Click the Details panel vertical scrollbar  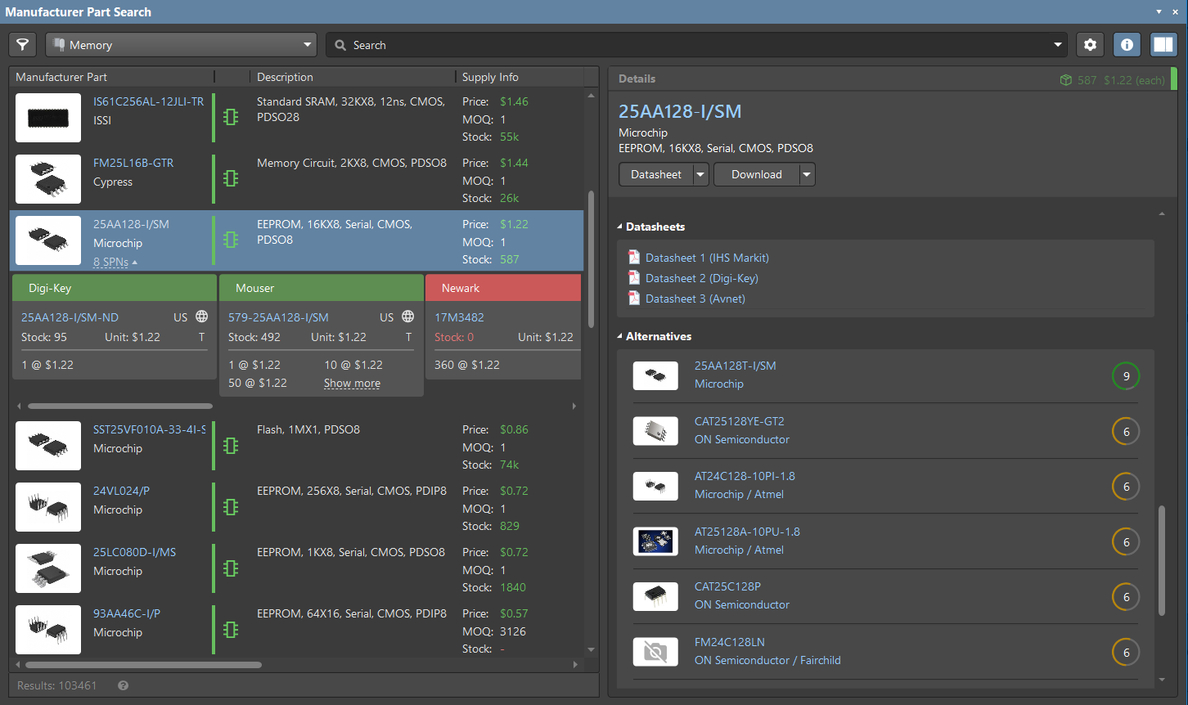1162,561
